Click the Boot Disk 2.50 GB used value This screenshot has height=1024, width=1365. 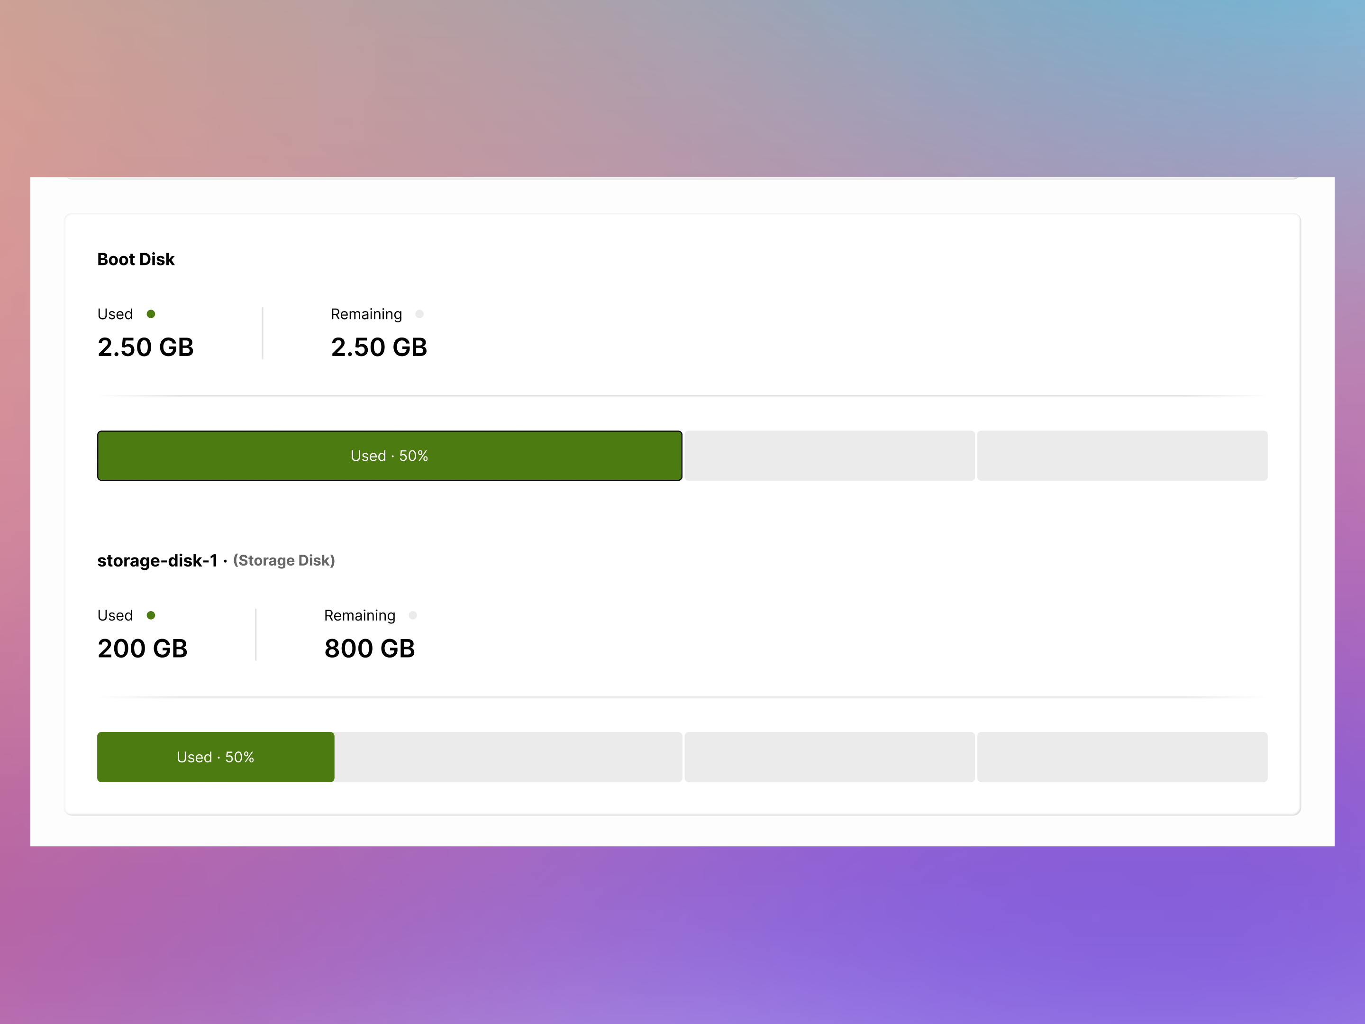[146, 347]
